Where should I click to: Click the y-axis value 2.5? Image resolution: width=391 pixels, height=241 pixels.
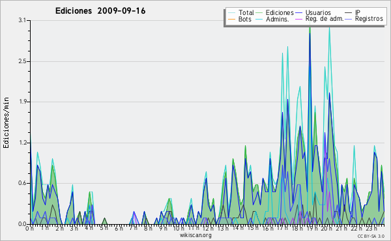click(22, 61)
